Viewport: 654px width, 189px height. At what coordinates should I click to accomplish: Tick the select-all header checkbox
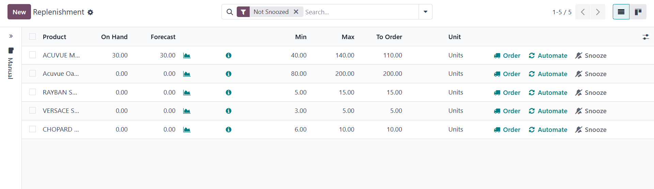[x=33, y=36]
